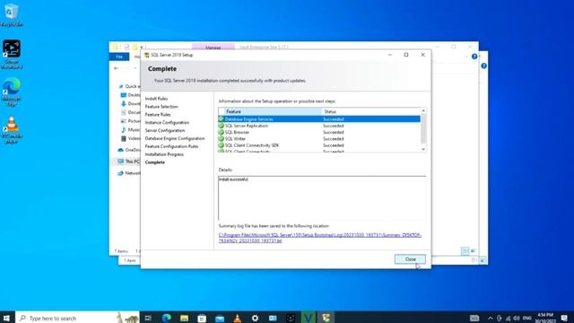Open second desktop shortcut below Recycle Bin

tap(12, 54)
